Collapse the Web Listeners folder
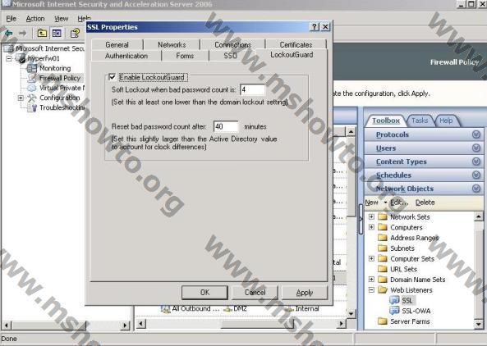This screenshot has height=346, width=487. click(x=371, y=290)
